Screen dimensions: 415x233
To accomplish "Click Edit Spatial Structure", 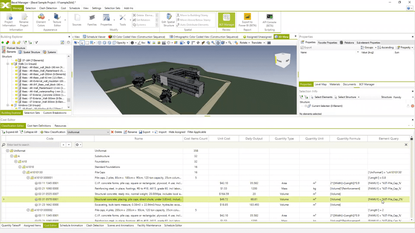I will [169, 20].
